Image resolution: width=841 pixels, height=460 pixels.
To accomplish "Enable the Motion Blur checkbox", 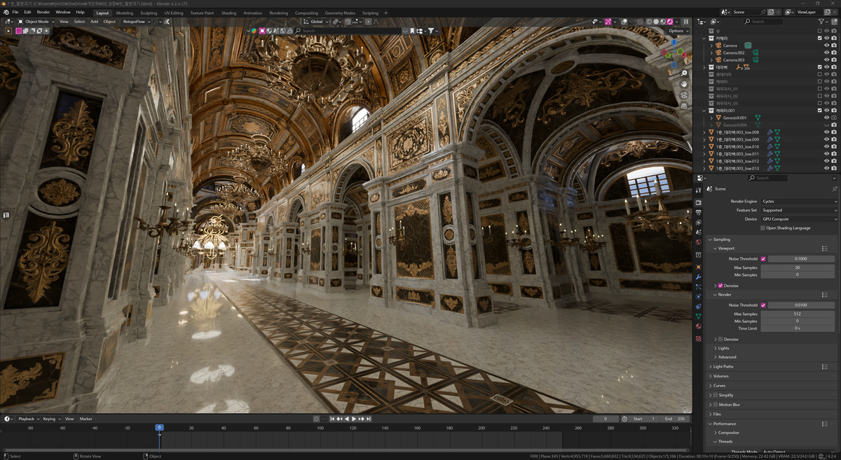I will 716,405.
